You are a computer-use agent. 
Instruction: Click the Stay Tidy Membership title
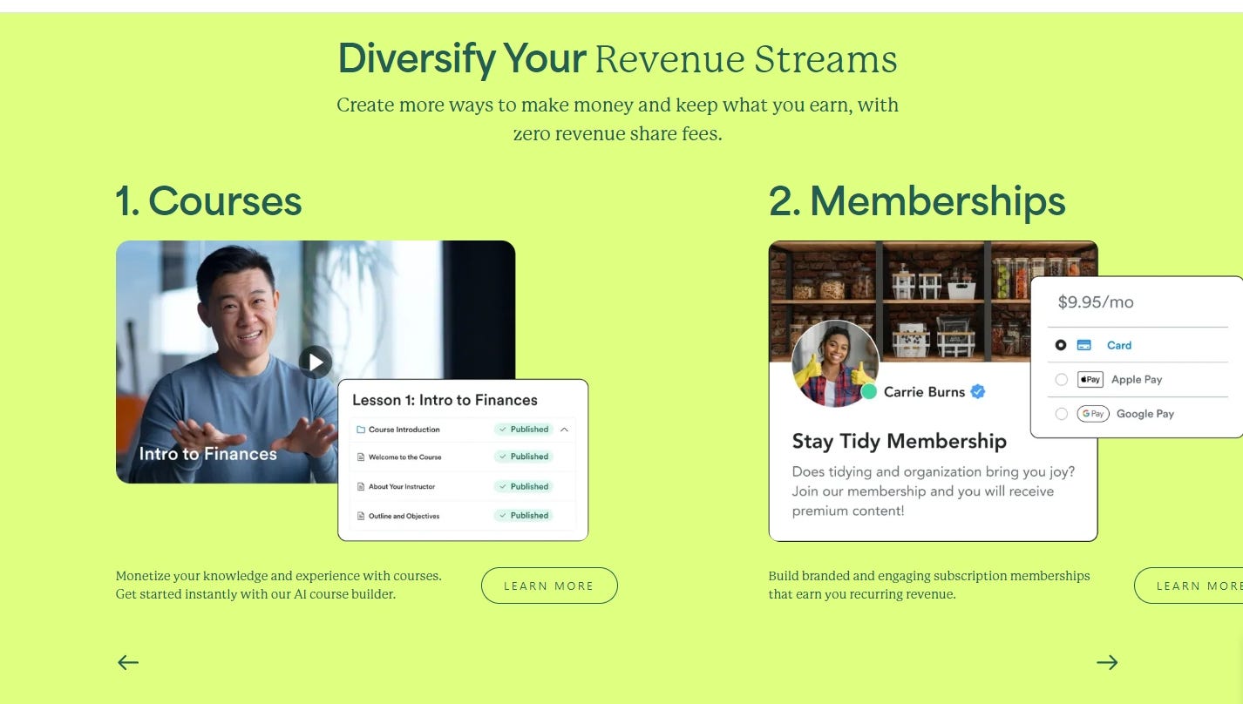[899, 441]
